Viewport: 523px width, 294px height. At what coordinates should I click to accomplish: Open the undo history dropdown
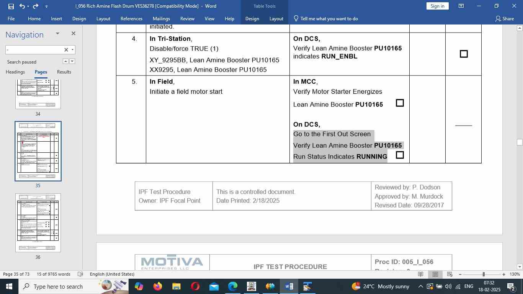point(28,6)
